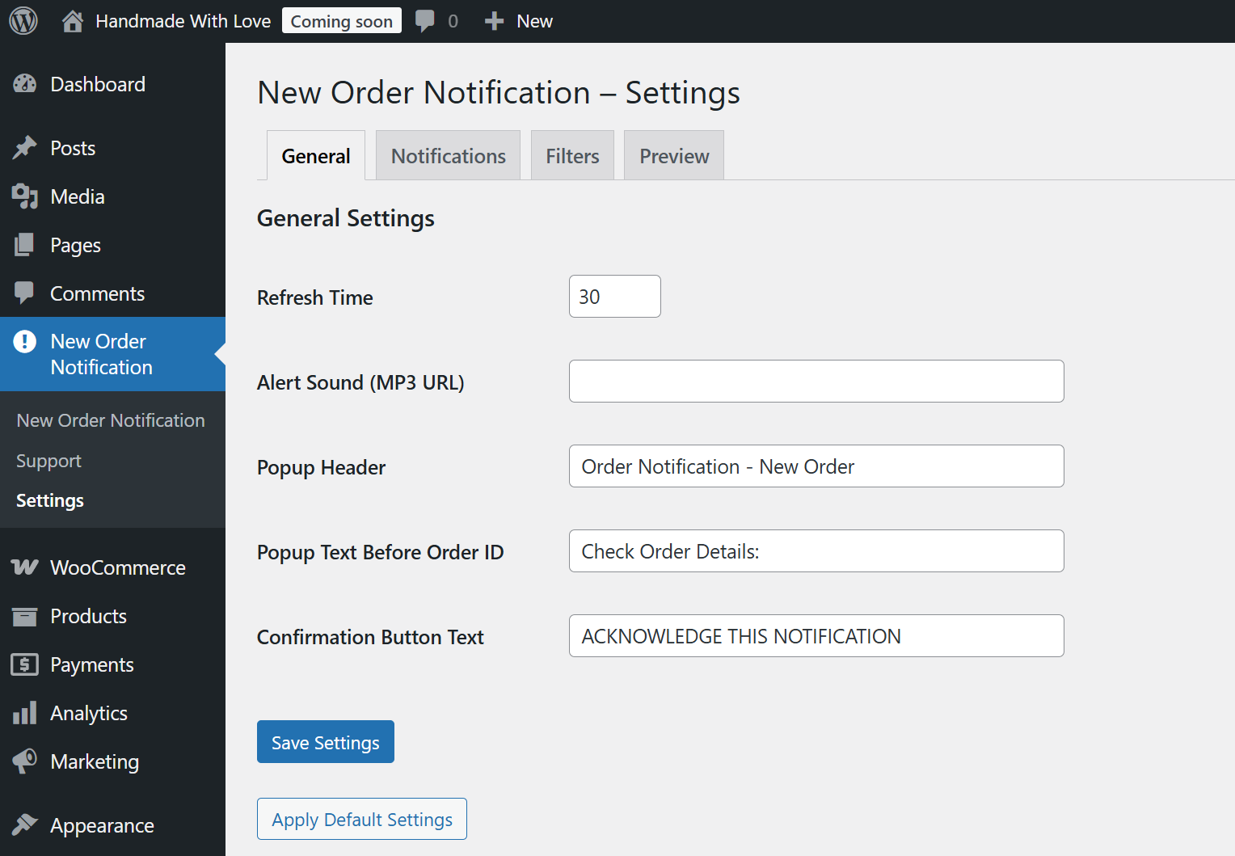Click the Payments icon in the sidebar
This screenshot has width=1235, height=856.
[25, 664]
